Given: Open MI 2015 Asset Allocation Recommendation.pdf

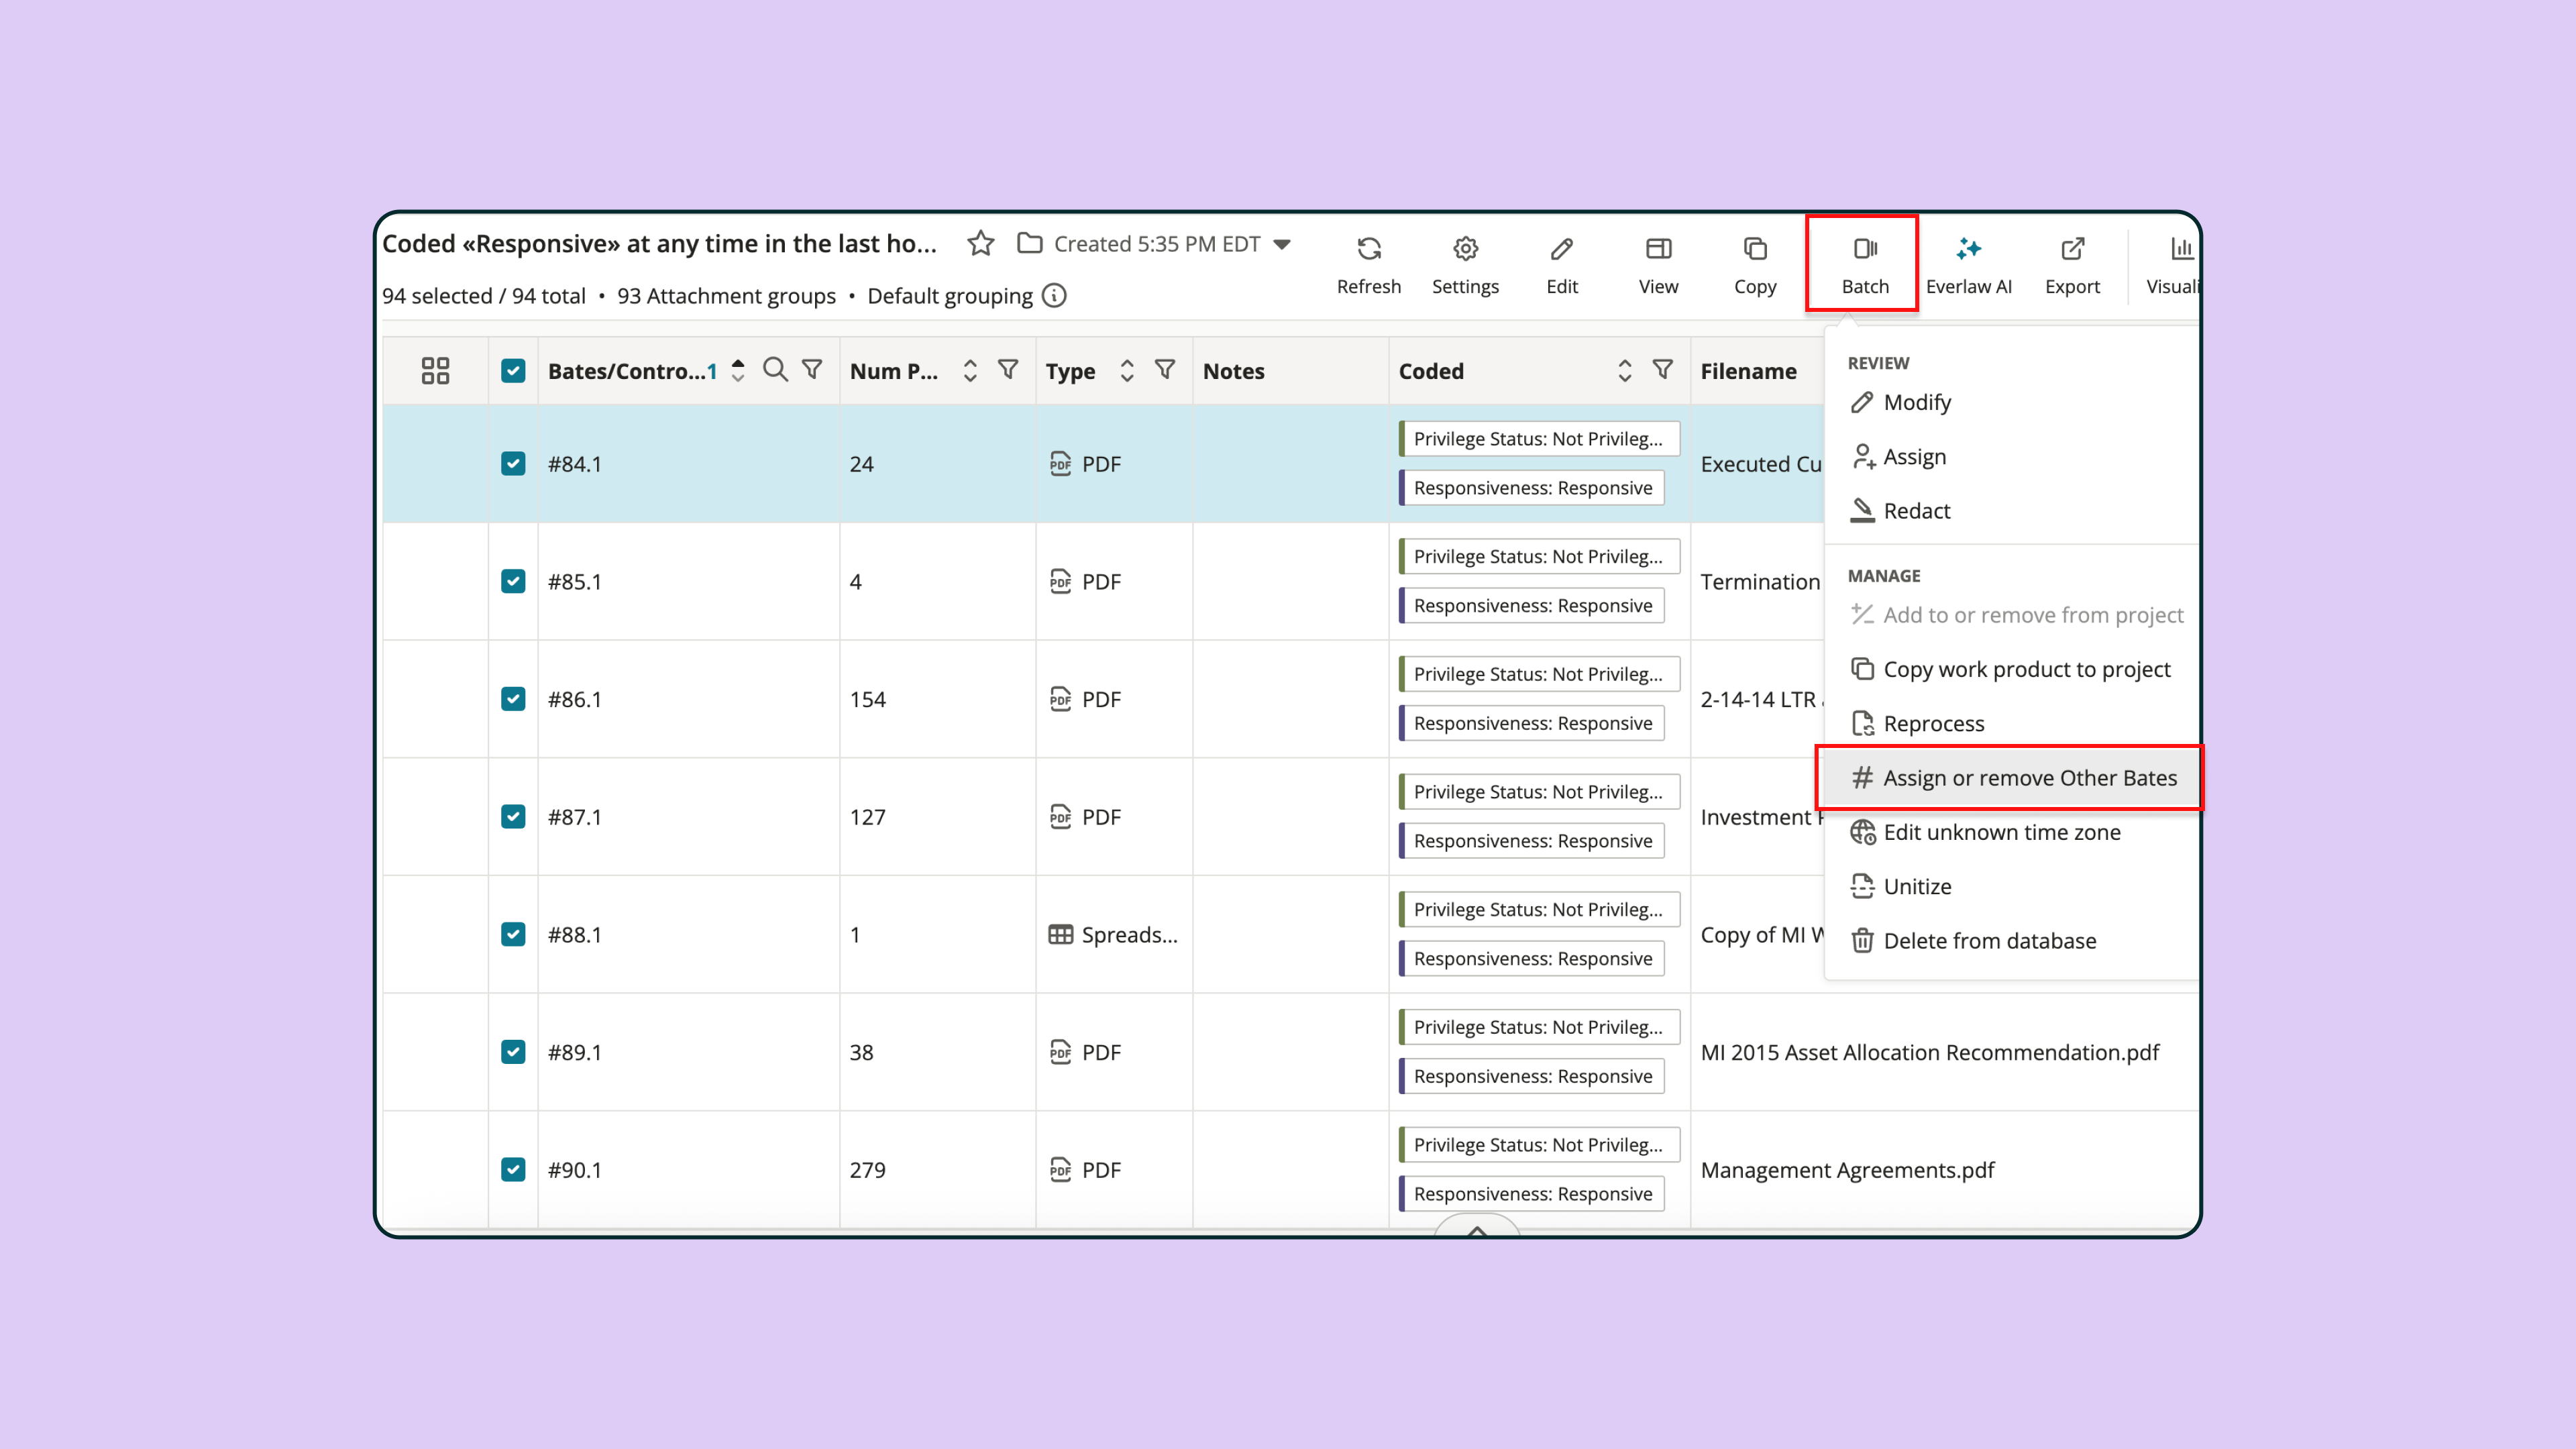Looking at the screenshot, I should (1929, 1052).
